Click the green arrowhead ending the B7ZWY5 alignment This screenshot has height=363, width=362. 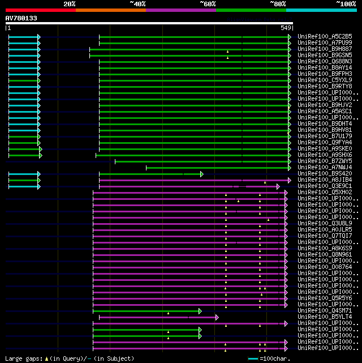[x=289, y=161]
